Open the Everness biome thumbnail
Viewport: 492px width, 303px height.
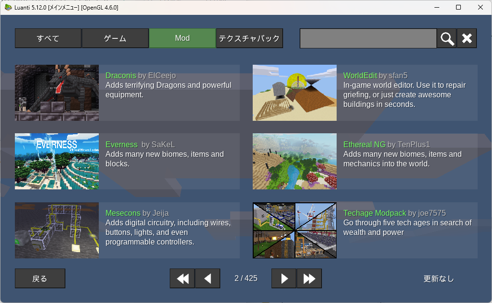(x=57, y=161)
